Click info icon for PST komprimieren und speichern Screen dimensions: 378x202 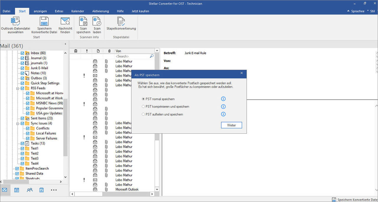[x=223, y=107]
